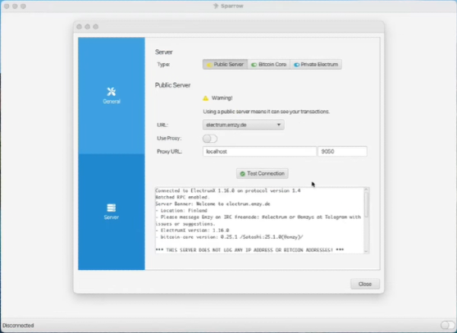Click the yellow Public Server type icon

click(209, 65)
